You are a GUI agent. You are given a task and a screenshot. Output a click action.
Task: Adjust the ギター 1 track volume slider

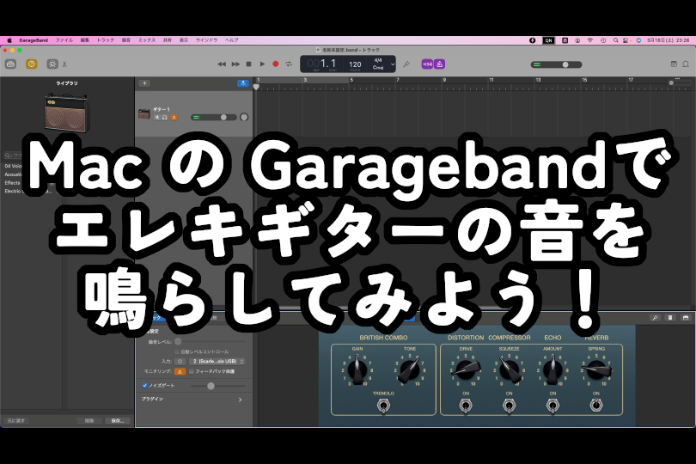coord(213,118)
